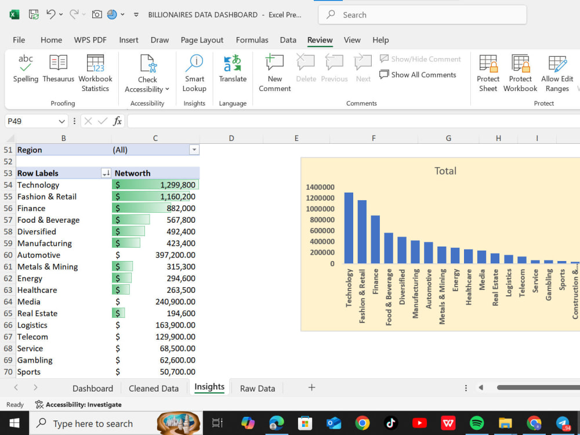
Task: Open the Raw Data sheet
Action: tap(258, 389)
